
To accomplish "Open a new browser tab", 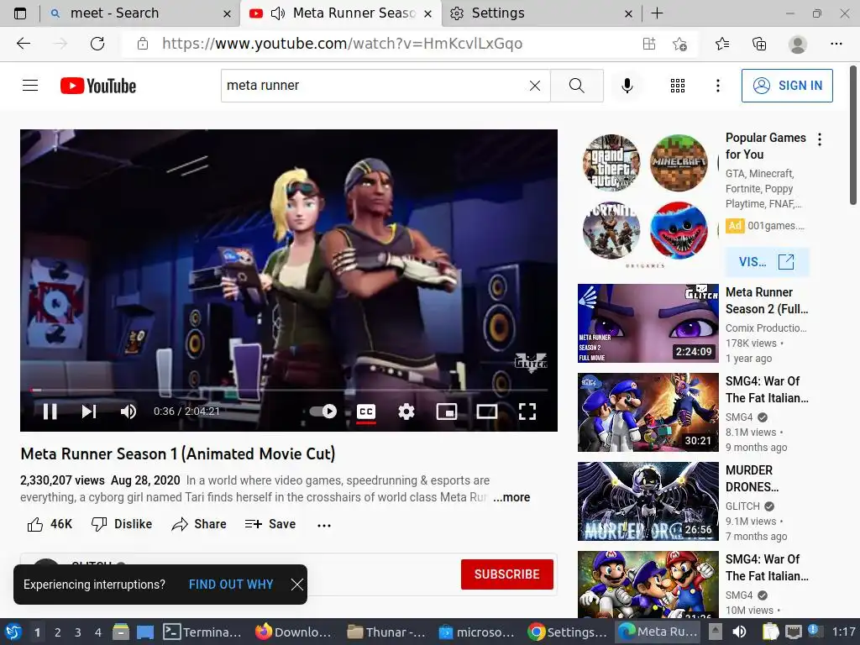I will [x=657, y=13].
